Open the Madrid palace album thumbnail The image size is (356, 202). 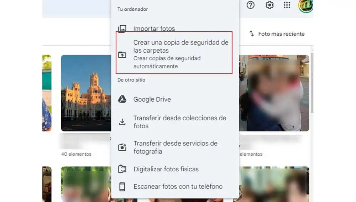[86, 93]
